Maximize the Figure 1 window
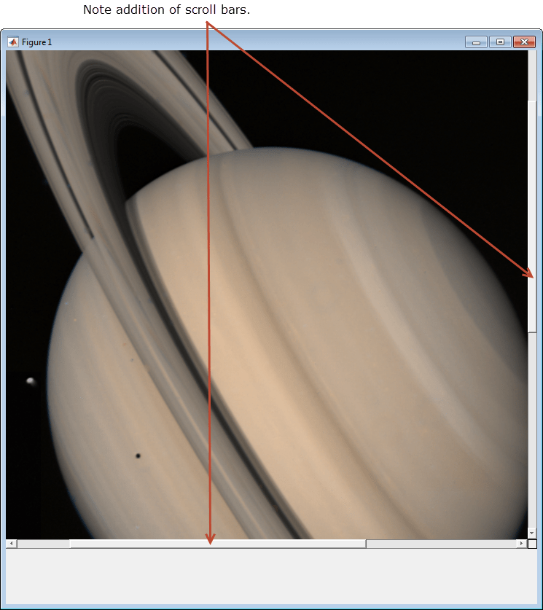Screen dimensions: 543x610 tap(500, 42)
